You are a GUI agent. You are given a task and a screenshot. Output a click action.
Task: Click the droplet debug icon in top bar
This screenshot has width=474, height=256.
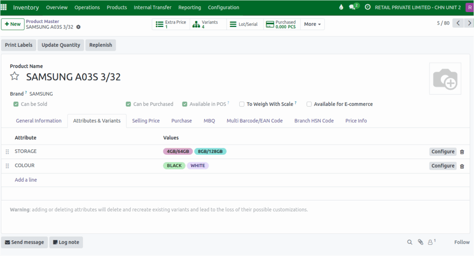click(x=341, y=7)
